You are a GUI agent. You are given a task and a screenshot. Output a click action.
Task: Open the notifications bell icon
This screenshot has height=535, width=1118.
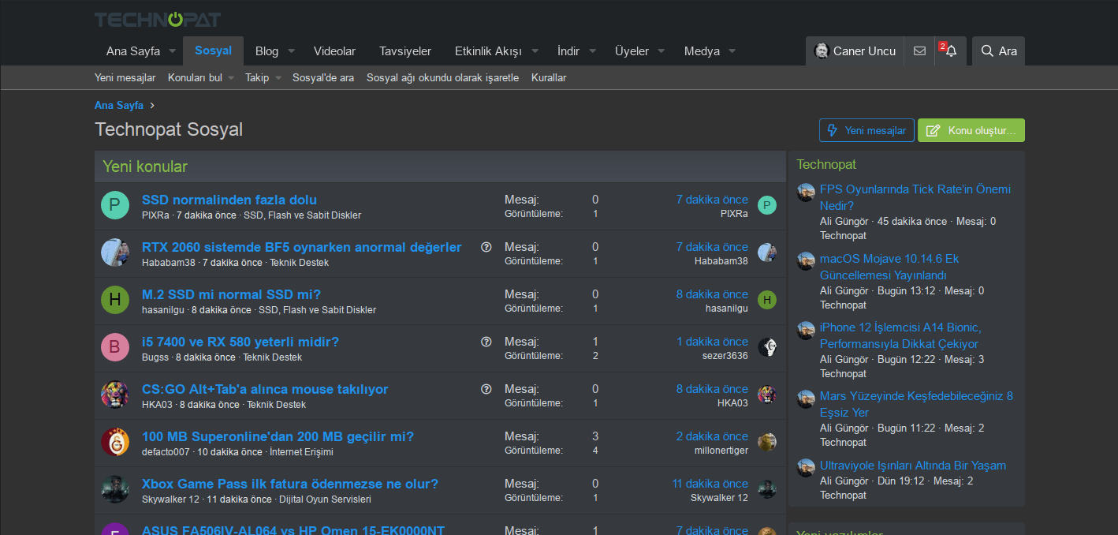point(950,51)
